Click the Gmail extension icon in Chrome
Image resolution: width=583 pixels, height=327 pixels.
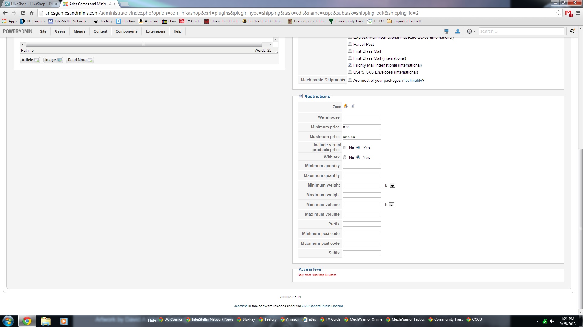click(568, 13)
